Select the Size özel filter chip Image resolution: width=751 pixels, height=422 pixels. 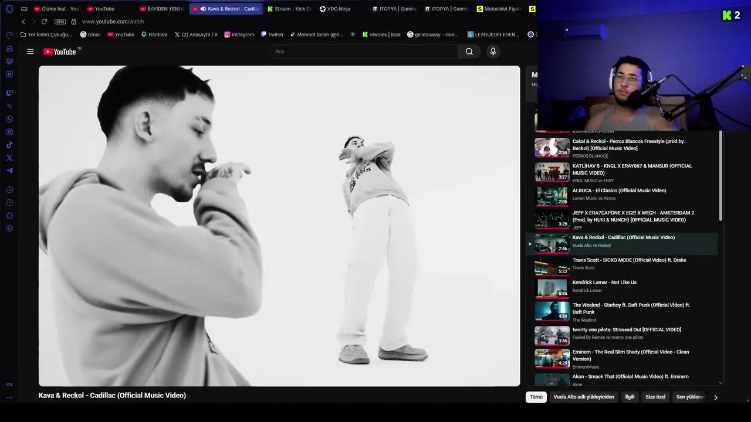pyautogui.click(x=655, y=397)
